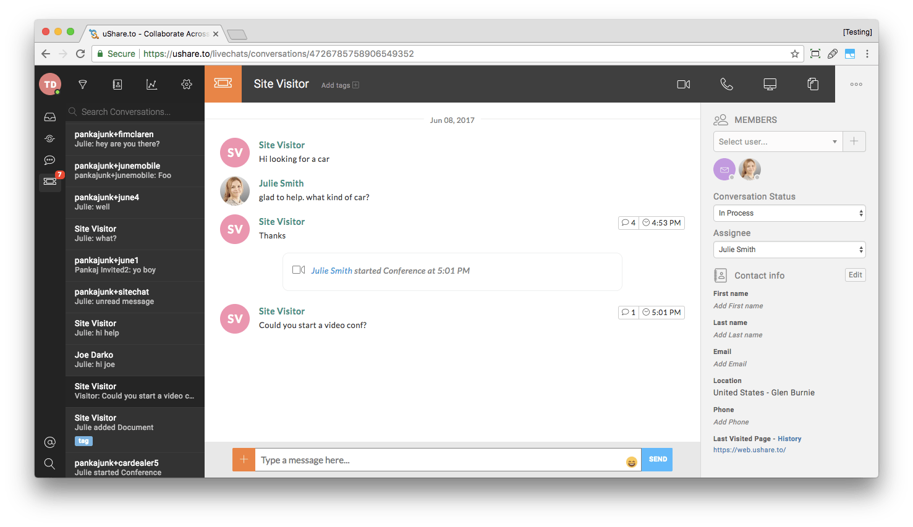Viewport: 913px width, 527px height.
Task: Start a video conference from the top toolbar
Action: [683, 84]
